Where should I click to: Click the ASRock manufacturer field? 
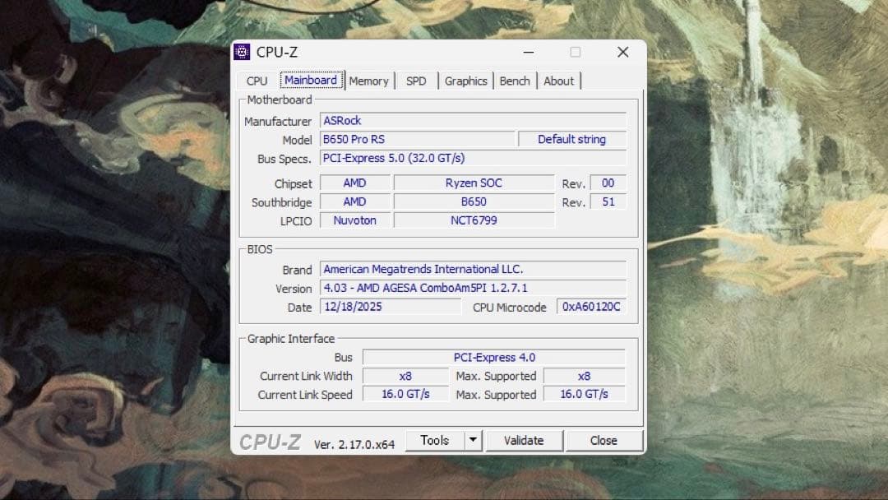(x=474, y=121)
